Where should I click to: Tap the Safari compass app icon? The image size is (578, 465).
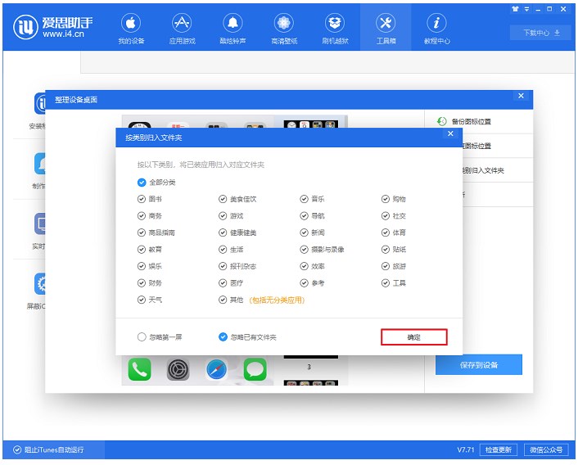pyautogui.click(x=216, y=369)
